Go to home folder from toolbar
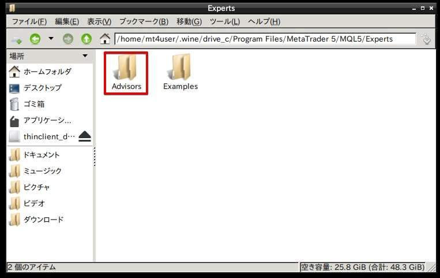Viewport: 440px width, 278px height. (105, 39)
